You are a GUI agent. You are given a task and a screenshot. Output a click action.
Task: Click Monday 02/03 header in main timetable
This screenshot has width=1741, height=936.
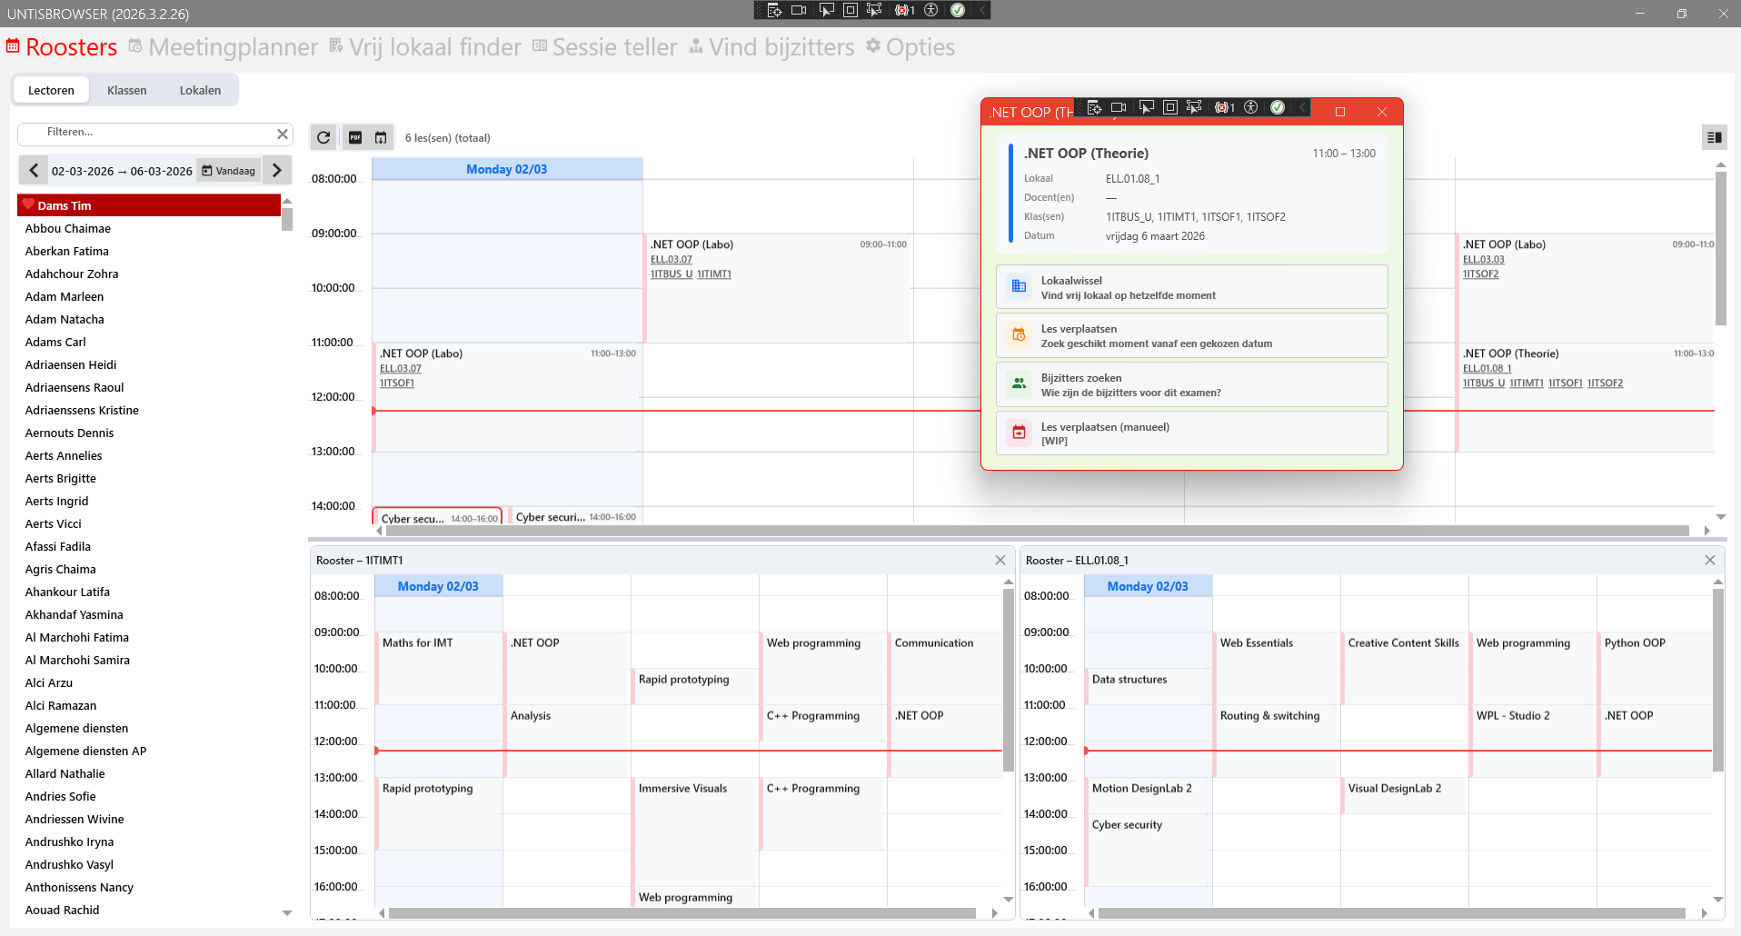point(507,169)
